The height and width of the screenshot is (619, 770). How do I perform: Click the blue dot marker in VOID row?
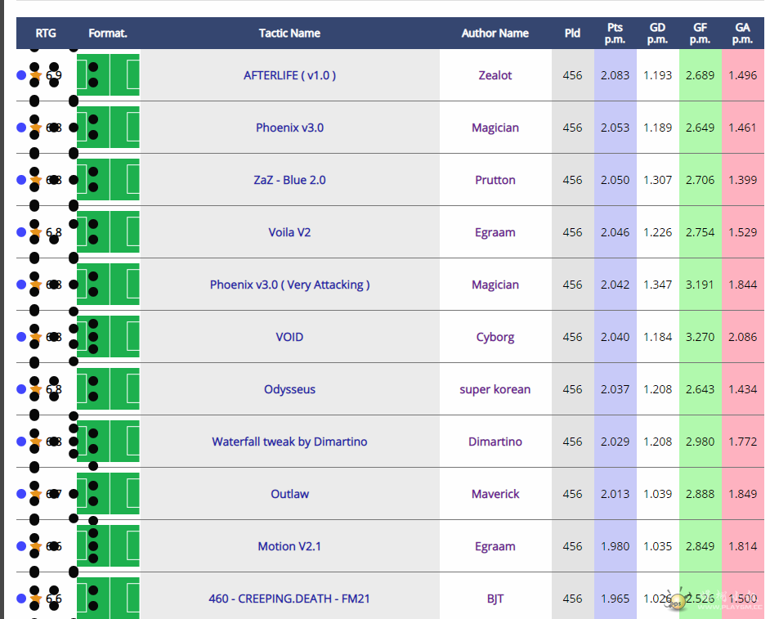tap(21, 337)
